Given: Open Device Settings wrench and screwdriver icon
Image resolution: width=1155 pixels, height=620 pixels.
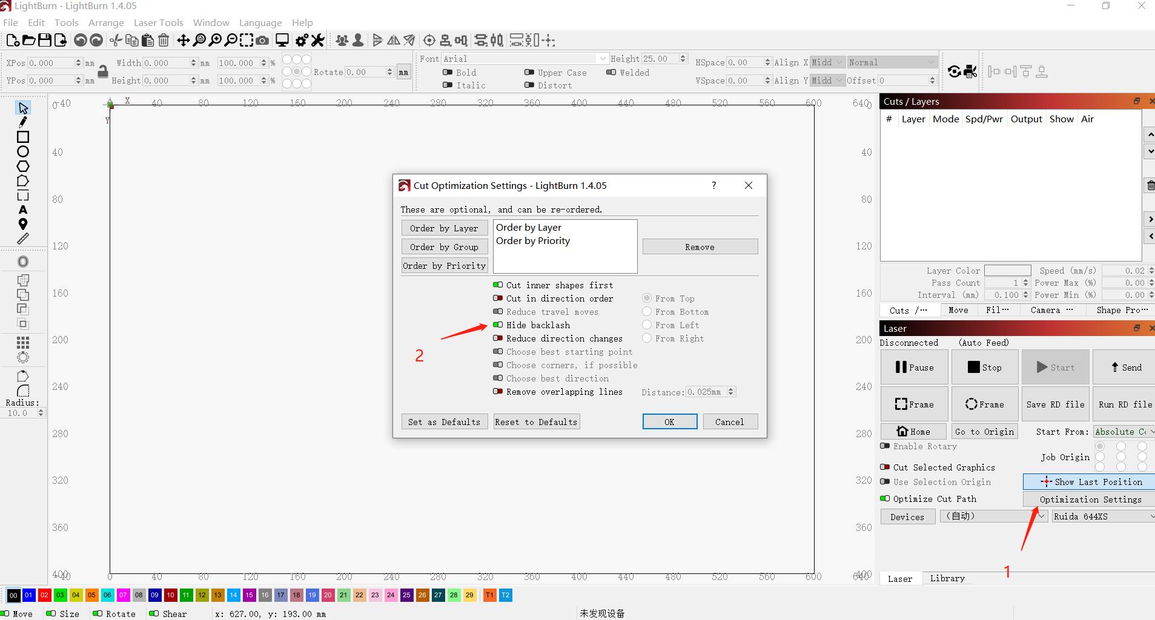Looking at the screenshot, I should (318, 41).
